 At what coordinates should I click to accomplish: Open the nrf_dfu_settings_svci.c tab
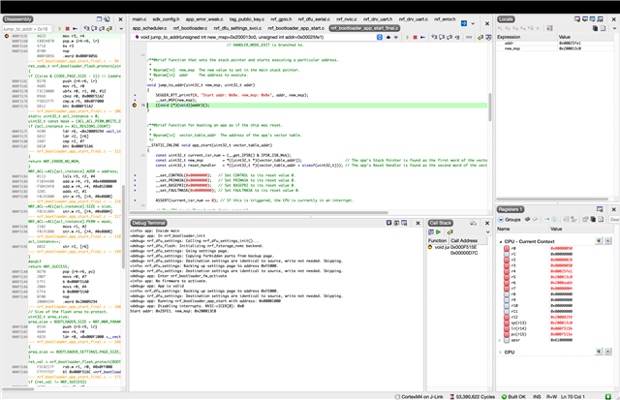(x=237, y=28)
